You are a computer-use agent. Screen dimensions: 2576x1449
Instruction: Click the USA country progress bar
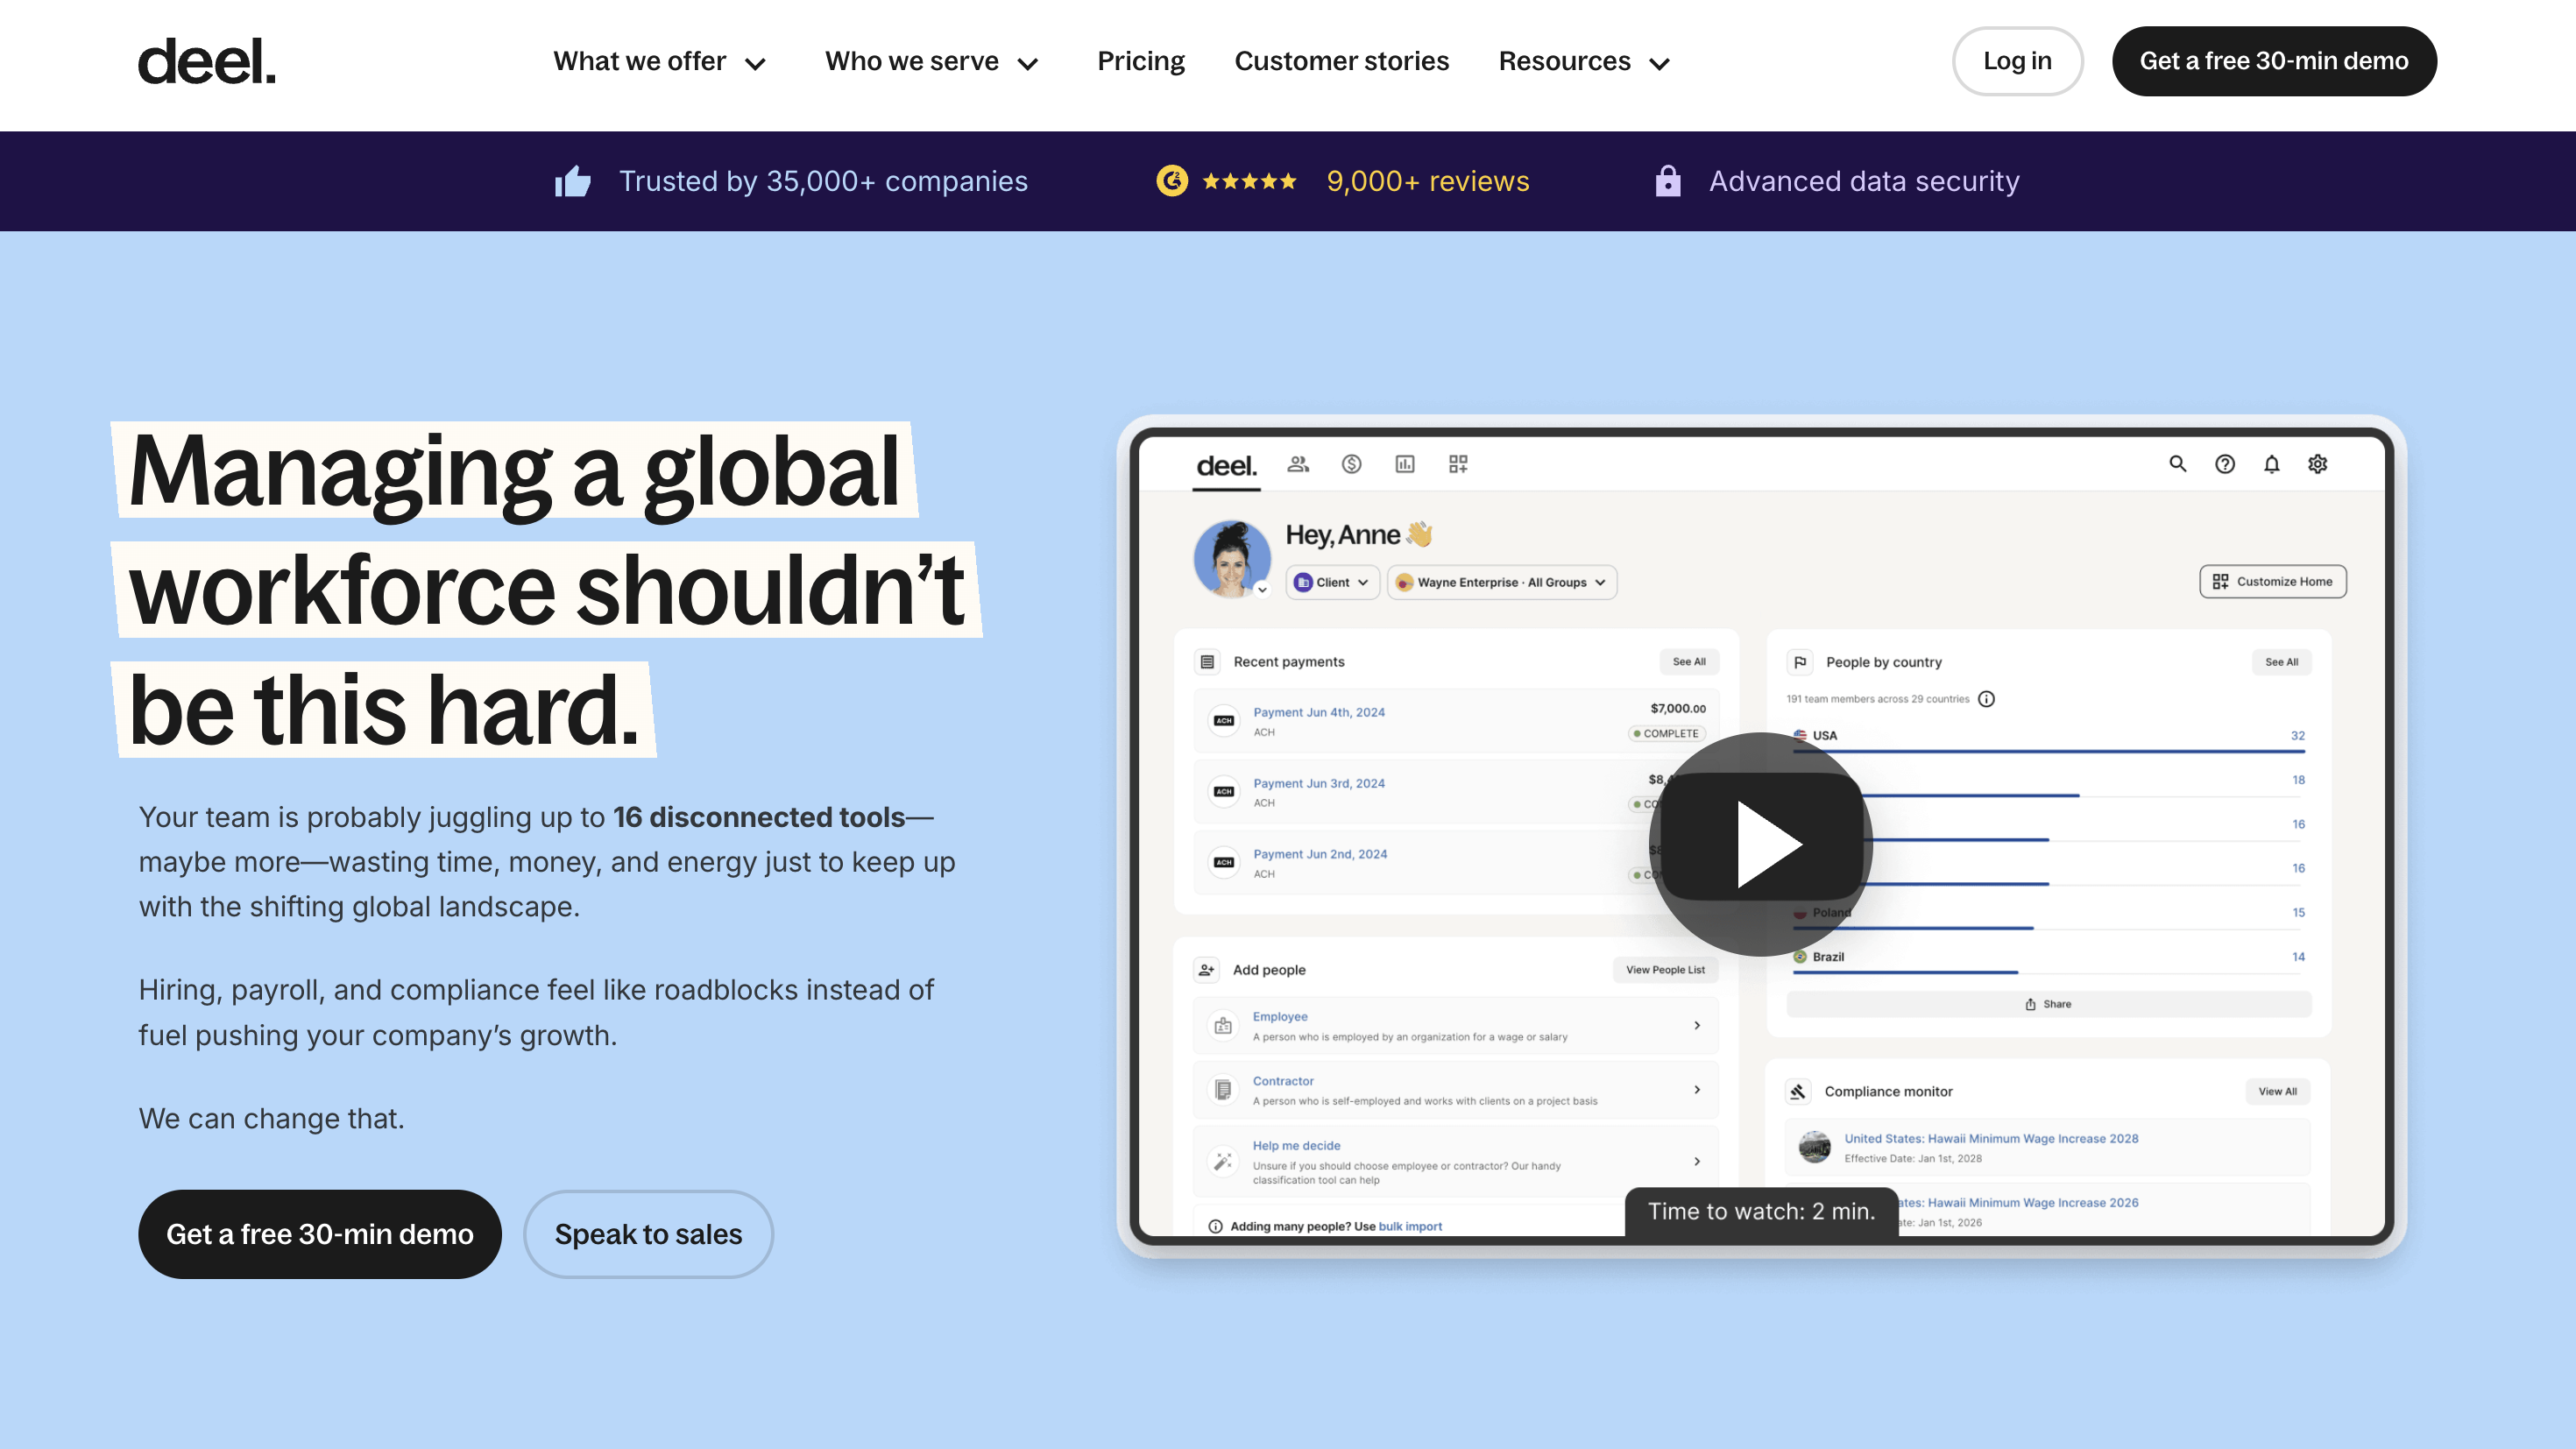[2048, 751]
